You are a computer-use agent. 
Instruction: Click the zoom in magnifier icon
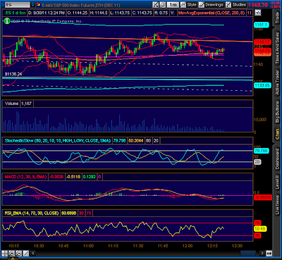coord(12,253)
